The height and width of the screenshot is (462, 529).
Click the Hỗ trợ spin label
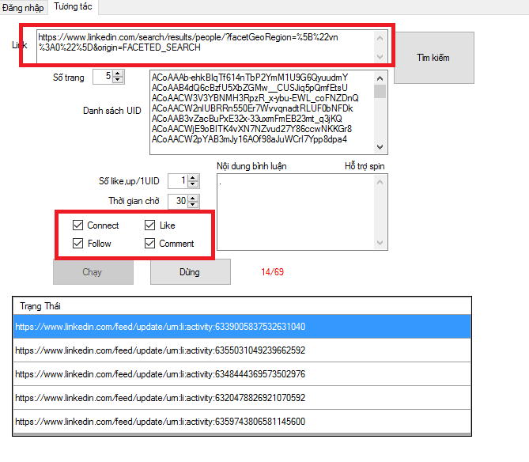pos(365,166)
